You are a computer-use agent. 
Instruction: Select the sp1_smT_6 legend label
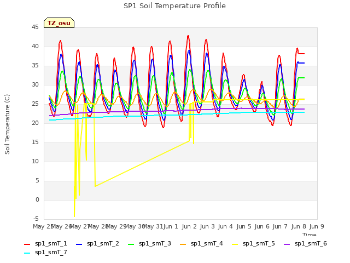point(311,243)
